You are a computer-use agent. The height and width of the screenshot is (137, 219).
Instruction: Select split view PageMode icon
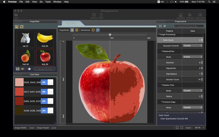pyautogui.click(x=77, y=30)
